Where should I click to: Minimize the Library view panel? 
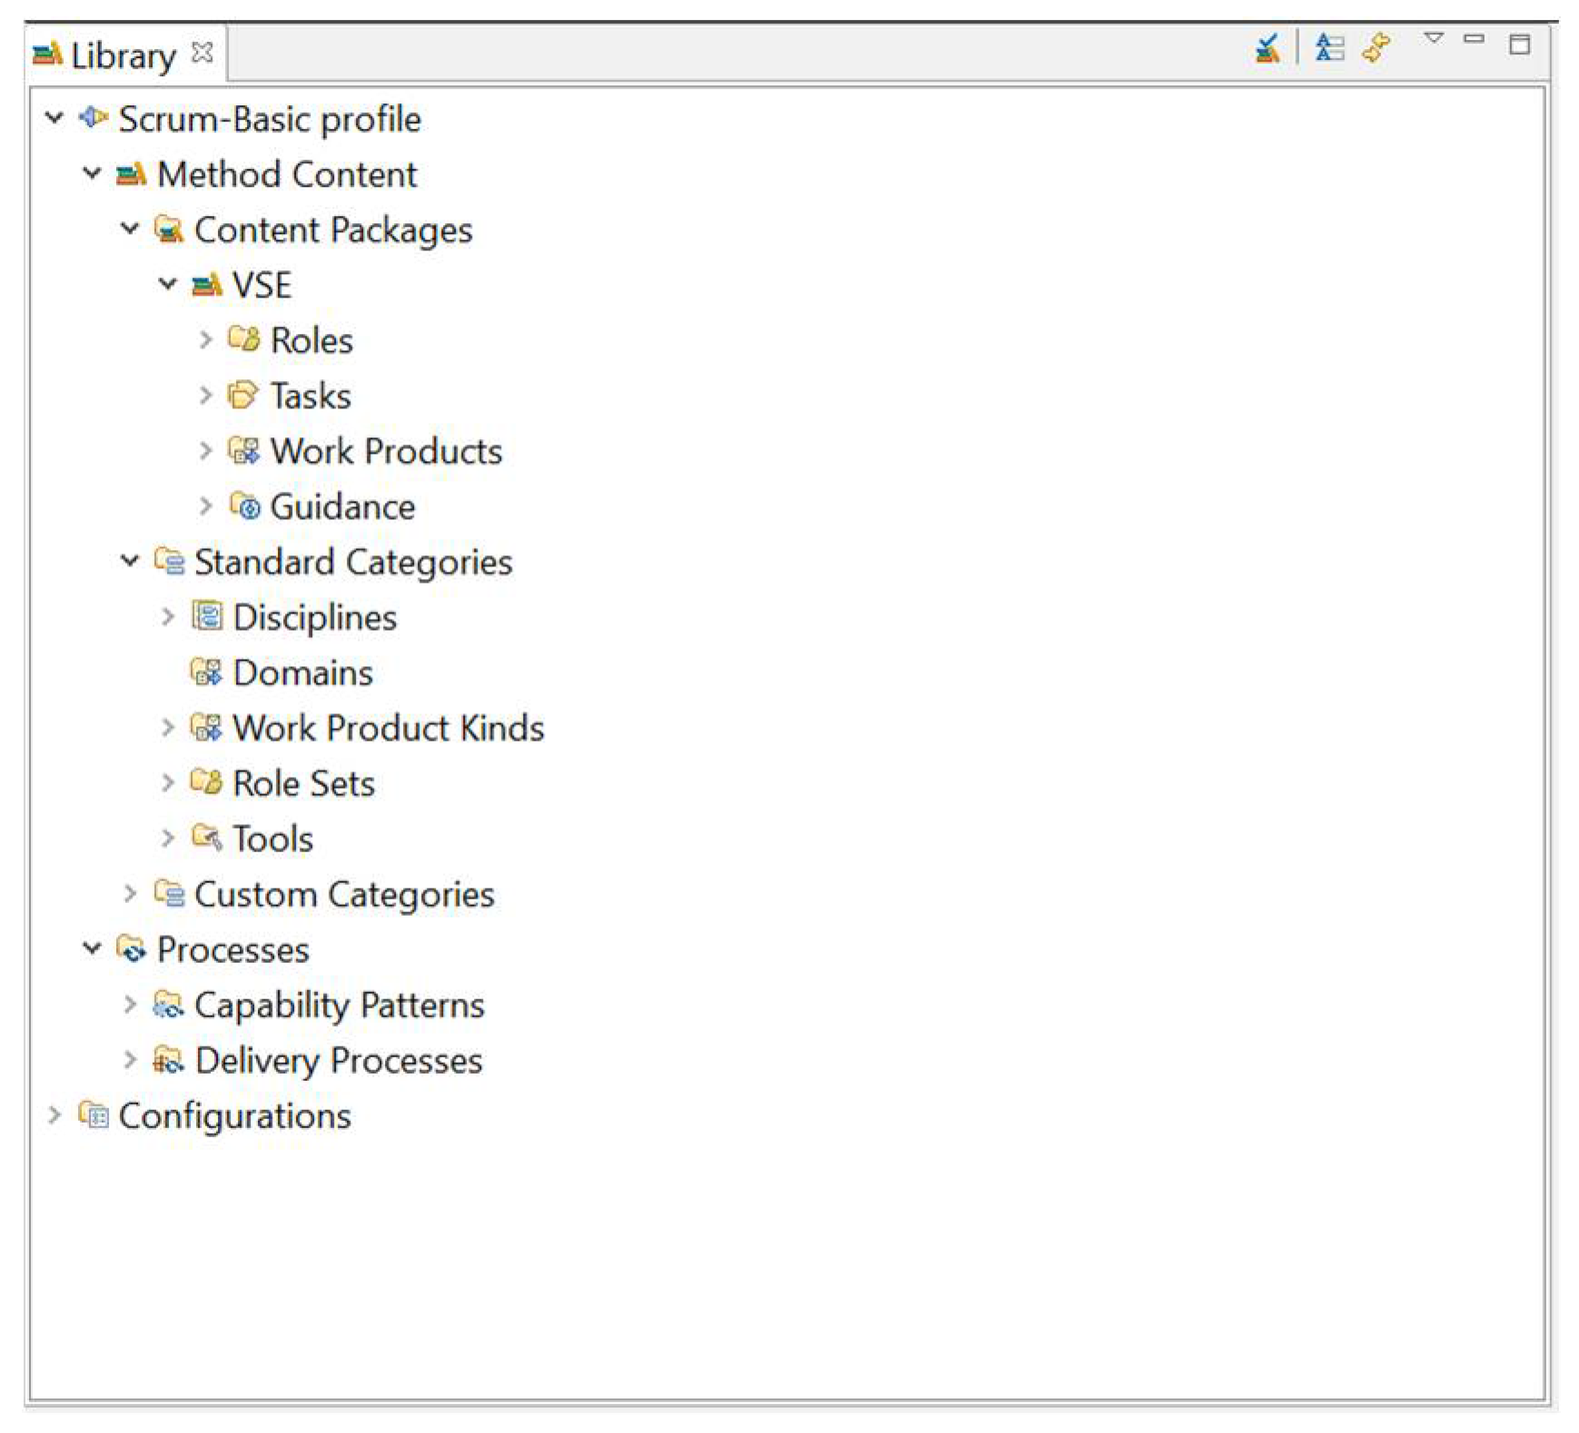point(1474,39)
